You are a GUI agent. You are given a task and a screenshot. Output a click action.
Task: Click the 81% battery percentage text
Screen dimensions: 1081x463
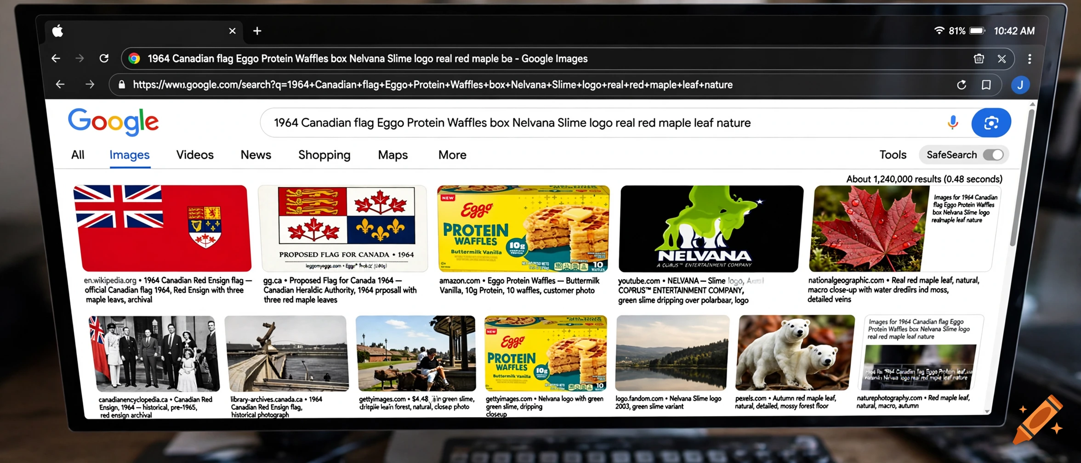pos(957,31)
